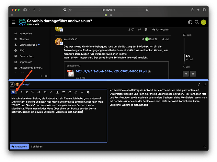Screen dimensions: 217x162
Task: Insert a blockquote in the composer
Action: pyautogui.click(x=45, y=92)
